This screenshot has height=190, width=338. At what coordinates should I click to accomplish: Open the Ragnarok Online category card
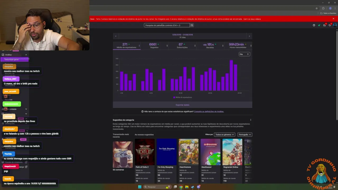click(x=232, y=152)
